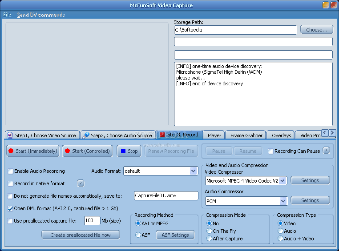Open the Video Processing tab
Viewport: 339px width, 251px height.
(309, 135)
